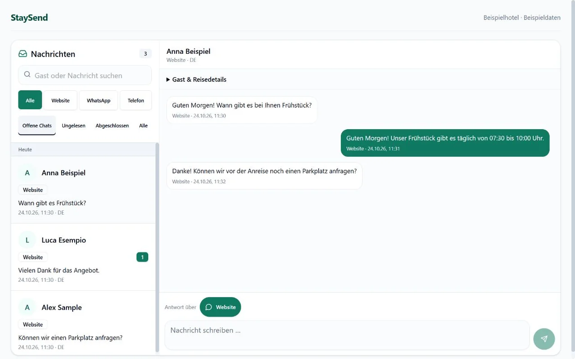Click the chat bubble icon in Website reply button
This screenshot has height=359, width=575.
coord(208,307)
